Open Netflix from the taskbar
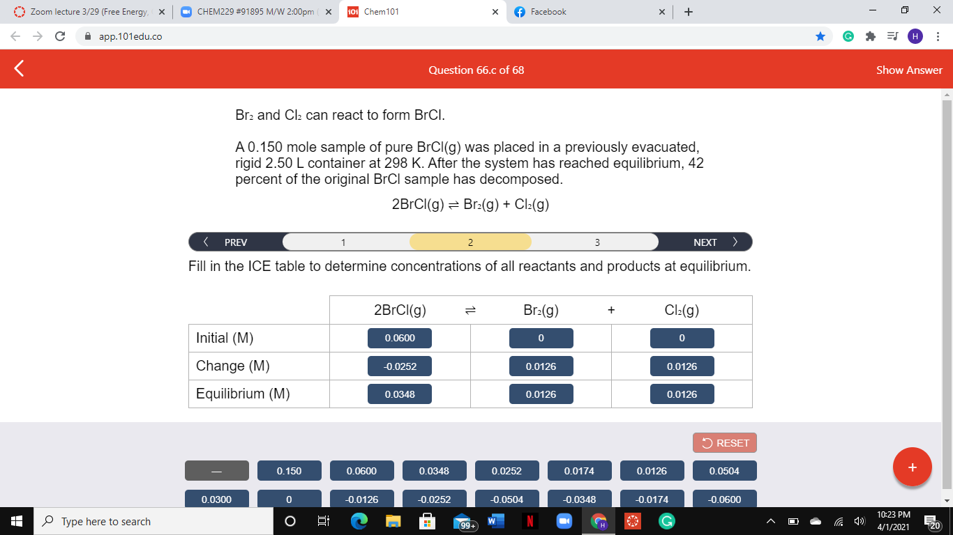Image resolution: width=953 pixels, height=535 pixels. pyautogui.click(x=530, y=521)
